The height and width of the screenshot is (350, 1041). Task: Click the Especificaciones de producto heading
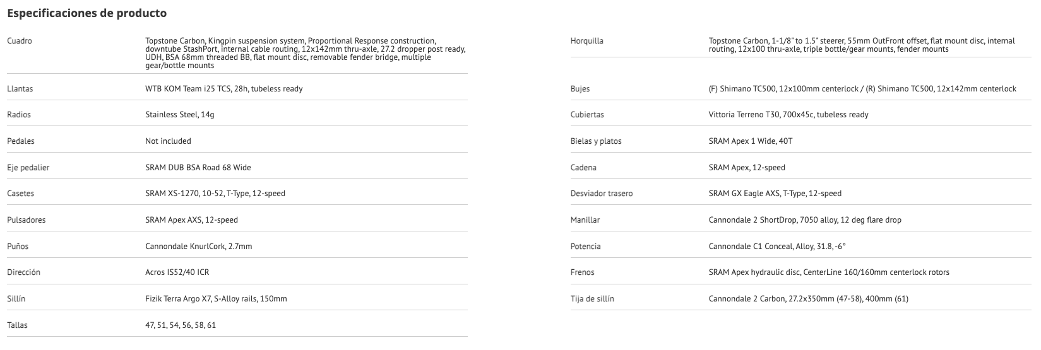tap(86, 13)
